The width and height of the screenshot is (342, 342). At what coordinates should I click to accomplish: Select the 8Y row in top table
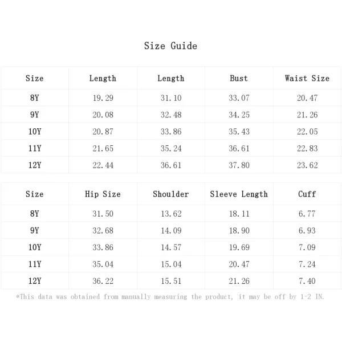pyautogui.click(x=171, y=97)
